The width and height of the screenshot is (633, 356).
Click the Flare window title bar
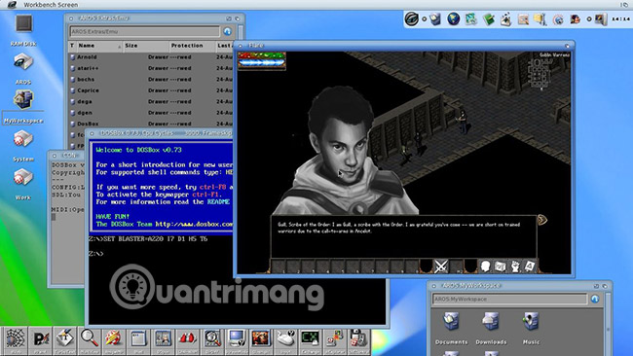coord(404,46)
